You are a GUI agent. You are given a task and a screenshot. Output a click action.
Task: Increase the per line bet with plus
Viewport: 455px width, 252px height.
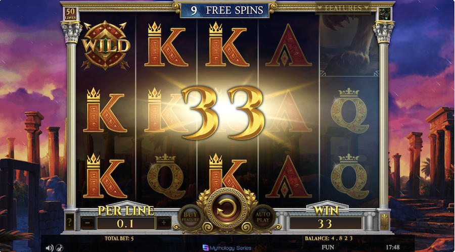pos(164,223)
